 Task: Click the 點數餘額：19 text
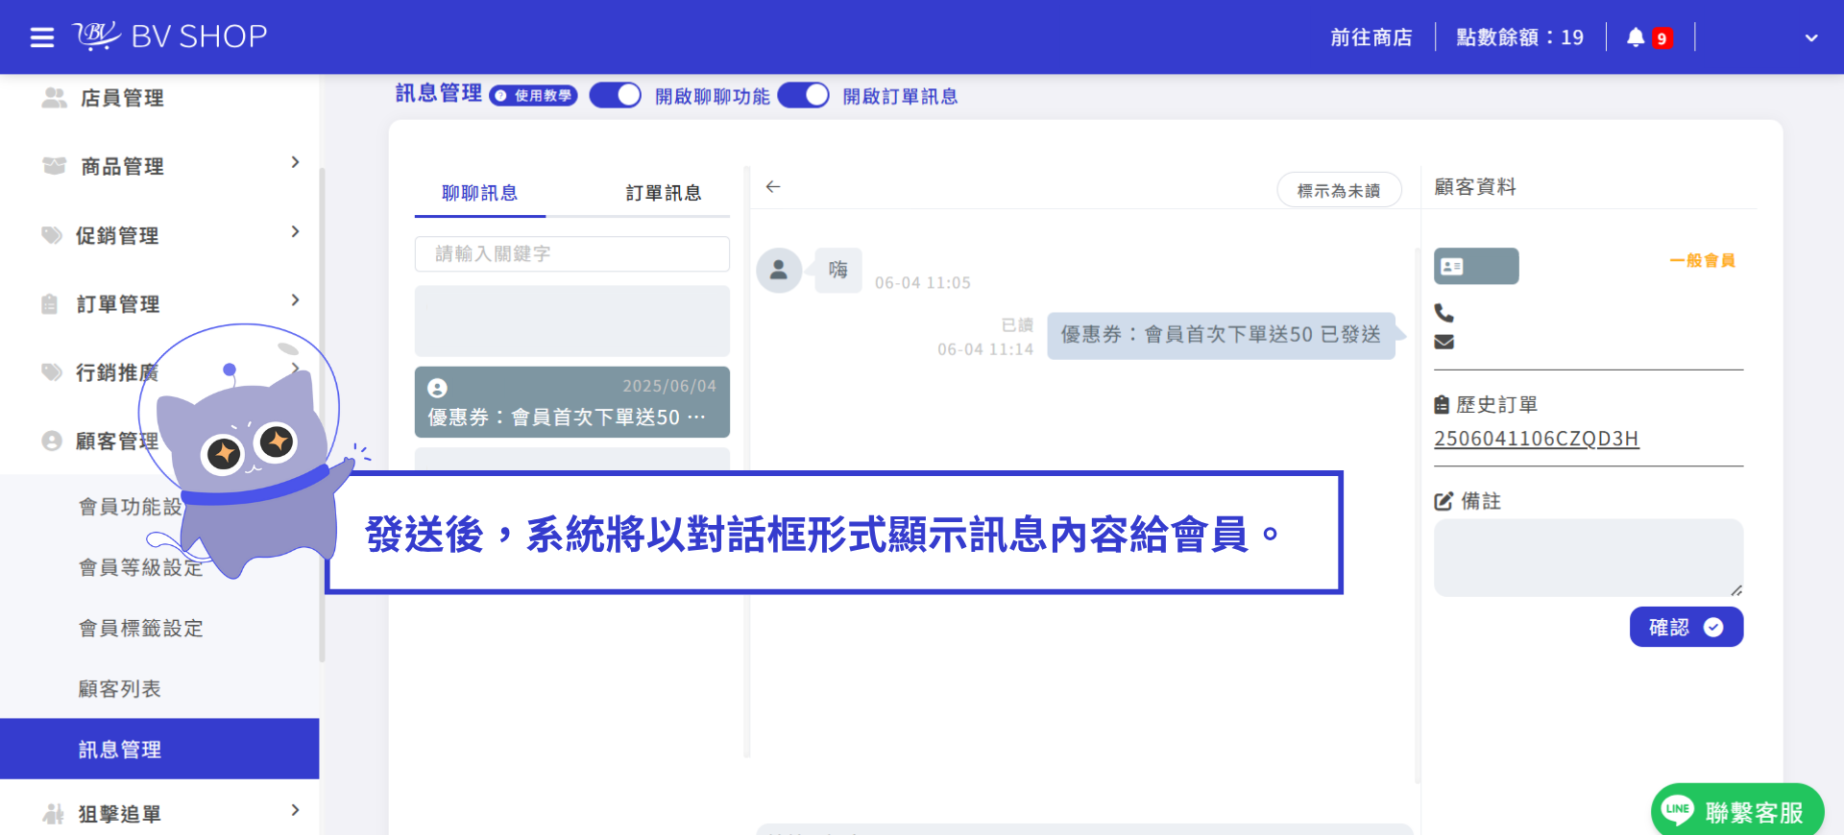(x=1520, y=37)
